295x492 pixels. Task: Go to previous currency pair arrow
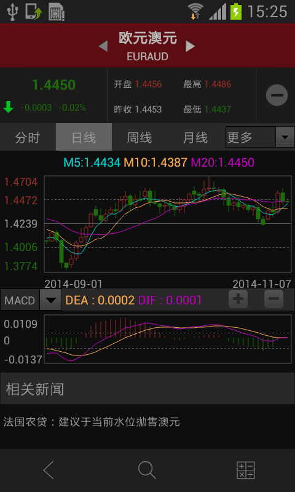tap(103, 46)
